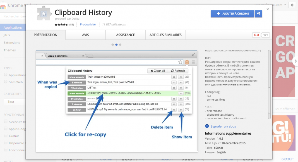This screenshot has width=298, height=162.
Task: Show the DOCTYPE html clipboard item
Action: click(181, 93)
